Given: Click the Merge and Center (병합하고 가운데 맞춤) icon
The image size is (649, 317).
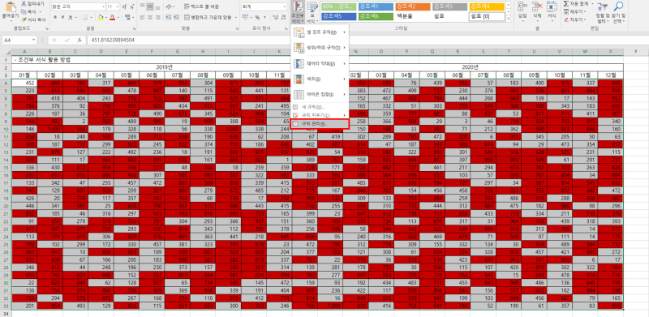Looking at the screenshot, I should coord(187,17).
